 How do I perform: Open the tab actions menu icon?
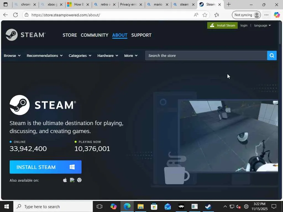6,4
